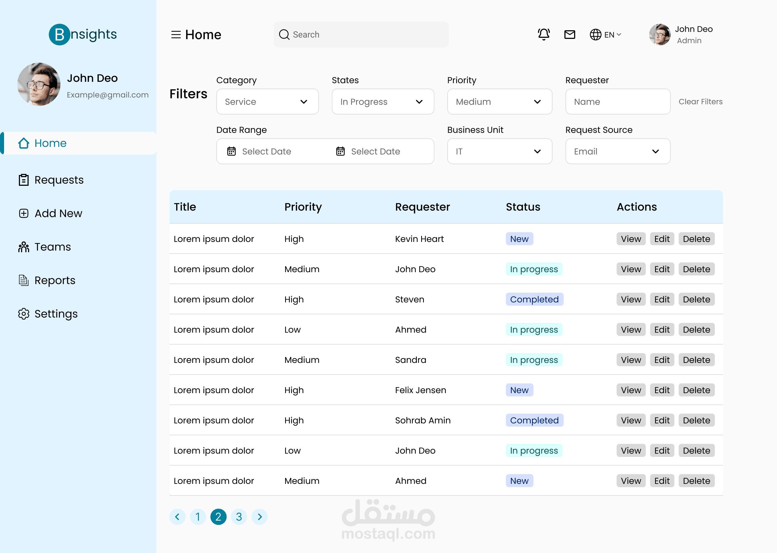Viewport: 777px width, 553px height.
Task: Click the Bnsights logo
Action: tap(83, 34)
